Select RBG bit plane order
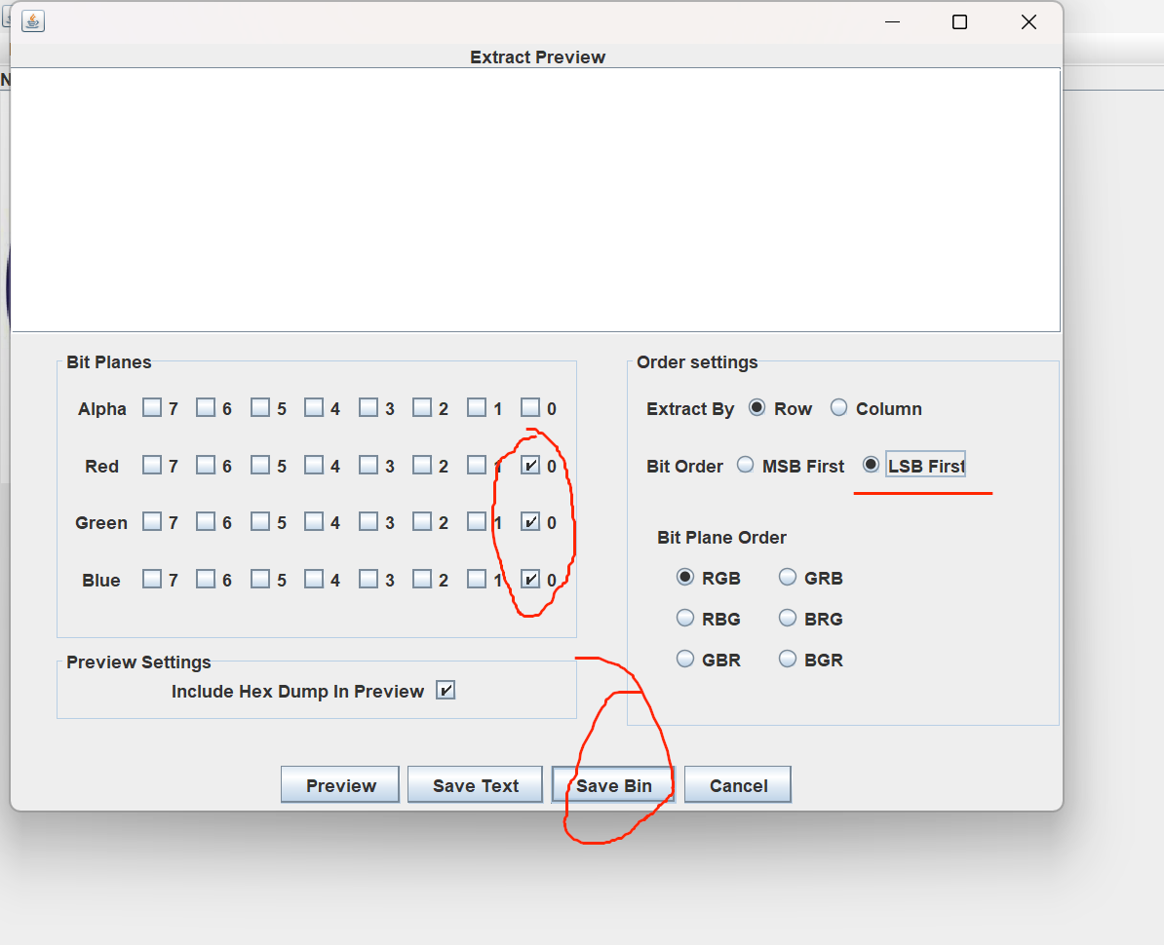 [685, 619]
